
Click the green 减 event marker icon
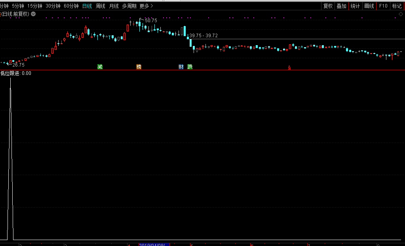pos(100,67)
